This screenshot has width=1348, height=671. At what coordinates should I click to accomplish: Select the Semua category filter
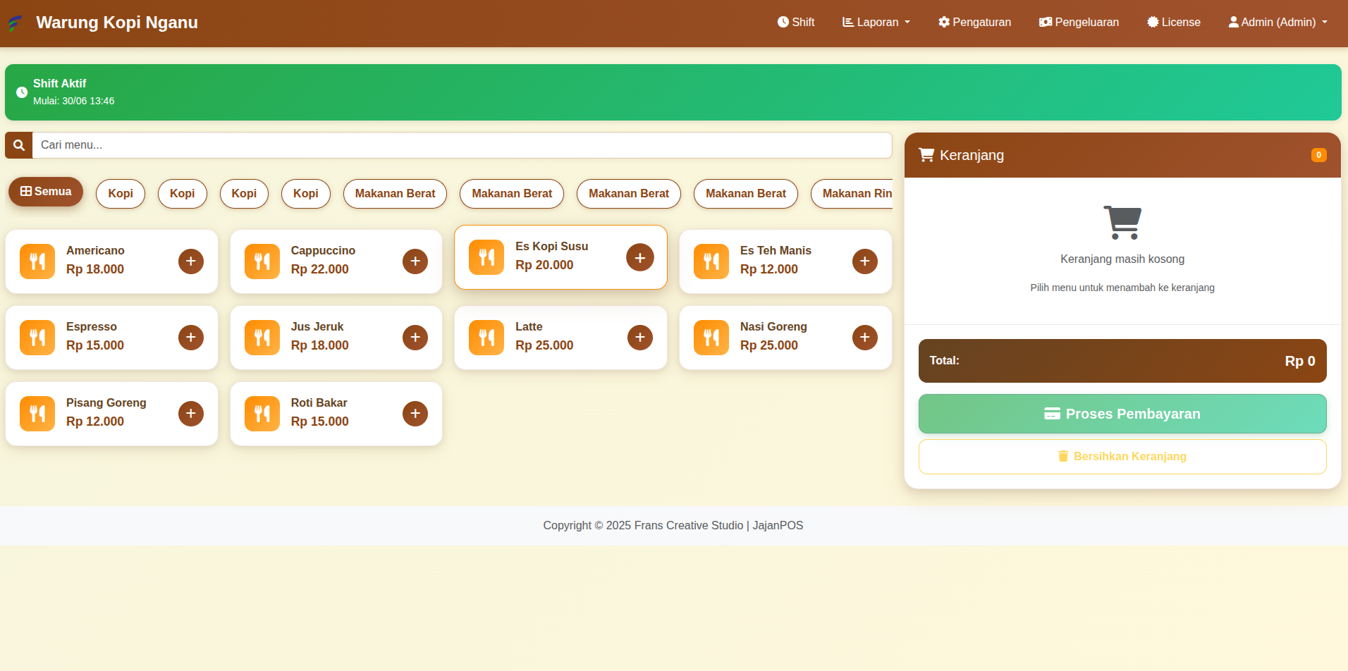[x=46, y=192]
